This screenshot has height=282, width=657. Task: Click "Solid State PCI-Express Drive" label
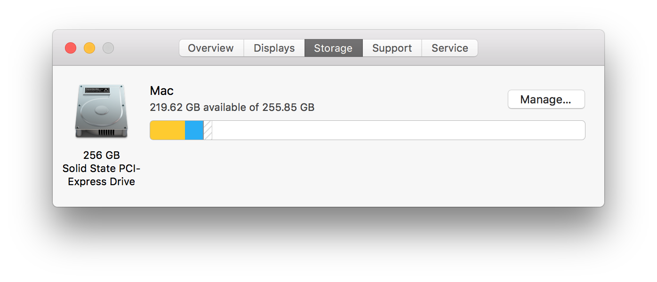coord(101,175)
